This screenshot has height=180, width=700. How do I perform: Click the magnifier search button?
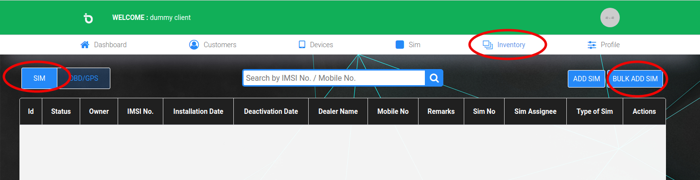pos(434,78)
